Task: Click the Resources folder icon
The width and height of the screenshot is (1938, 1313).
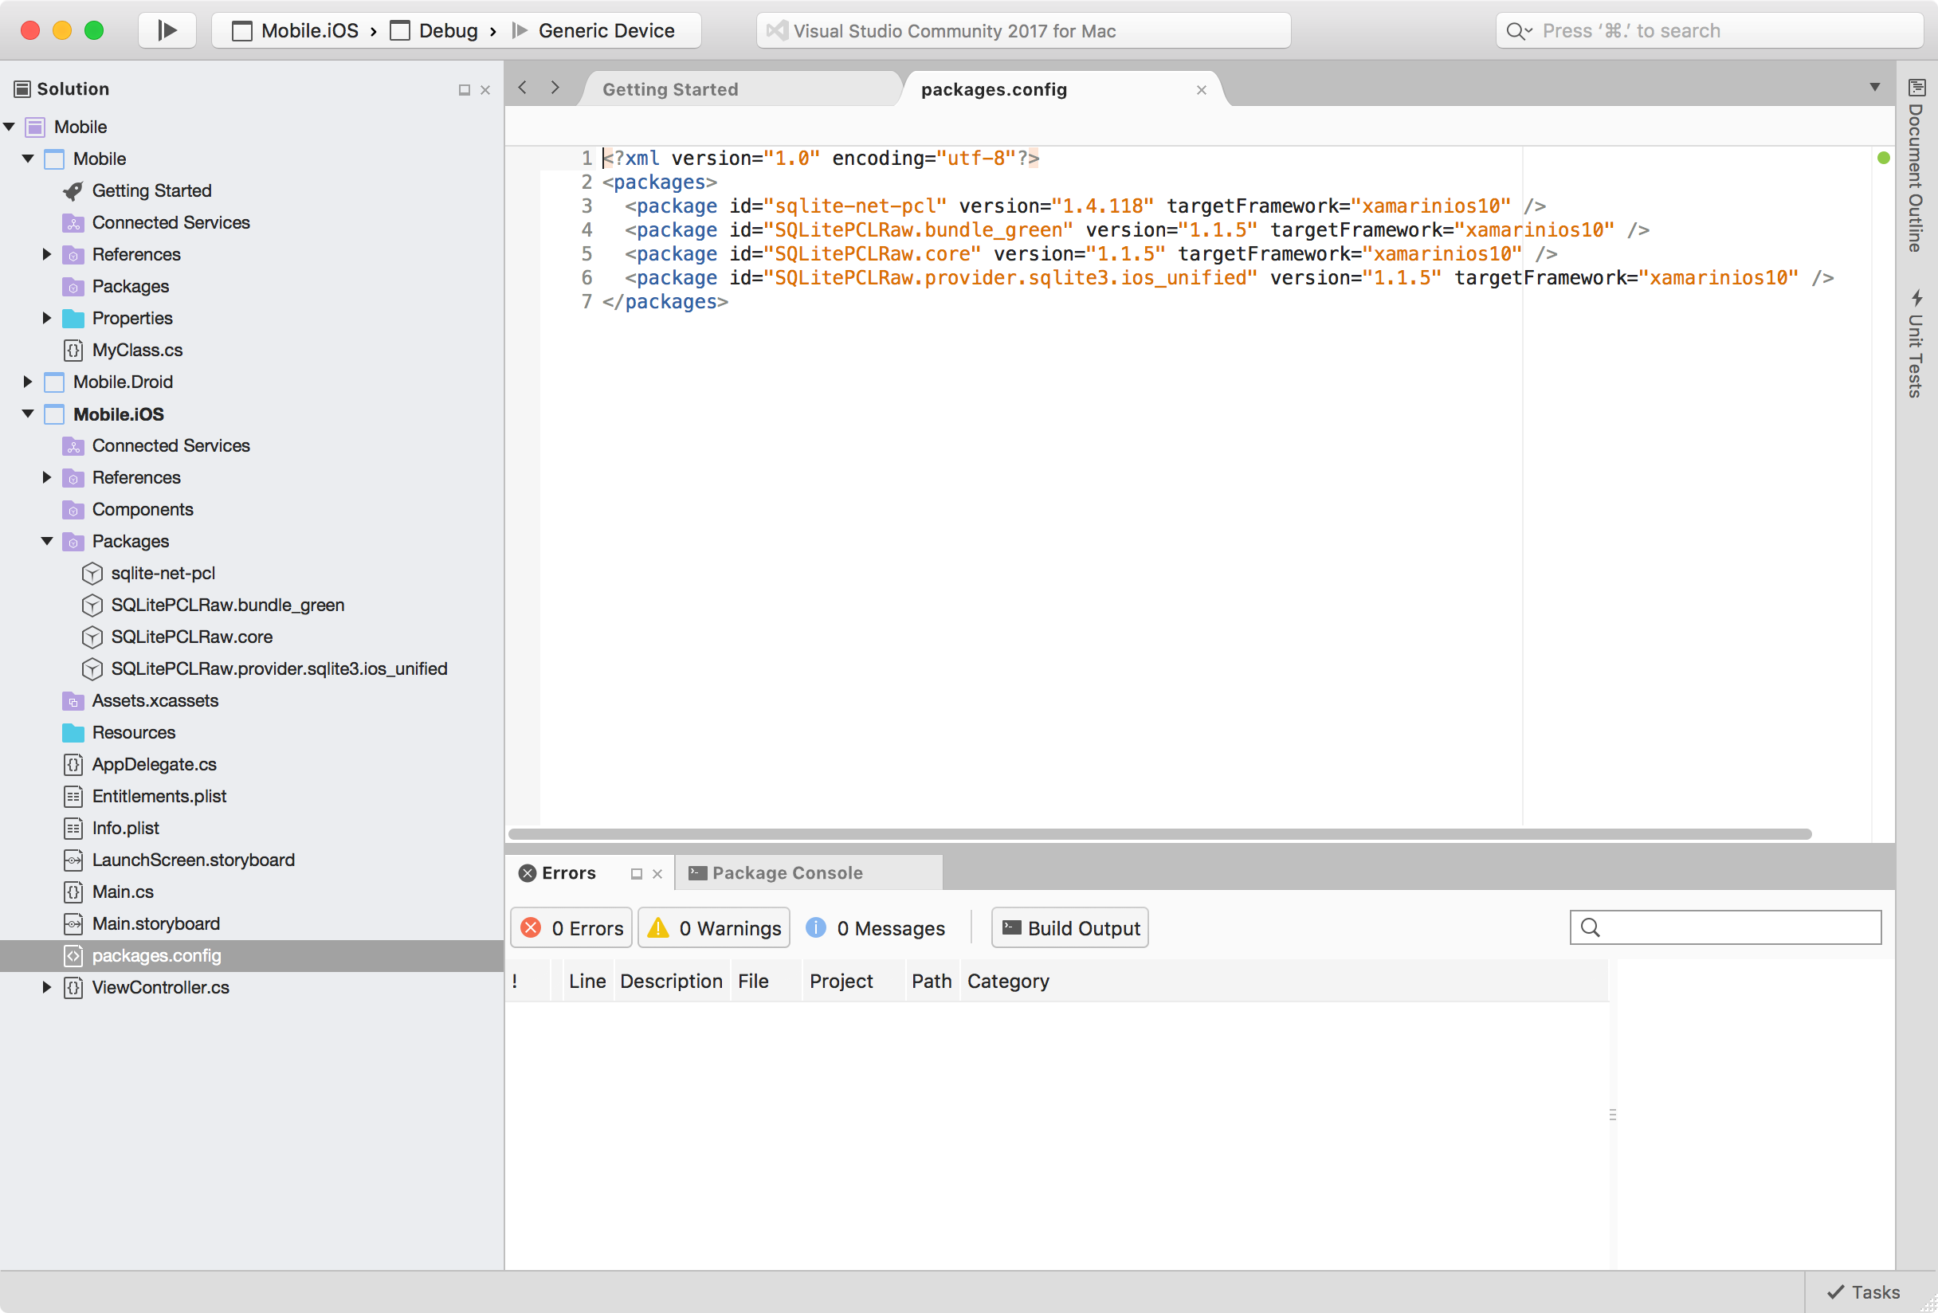Action: click(x=73, y=733)
